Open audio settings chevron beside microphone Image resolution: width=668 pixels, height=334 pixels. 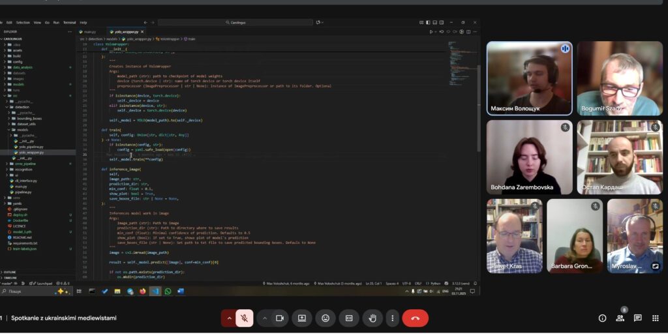[x=229, y=318]
